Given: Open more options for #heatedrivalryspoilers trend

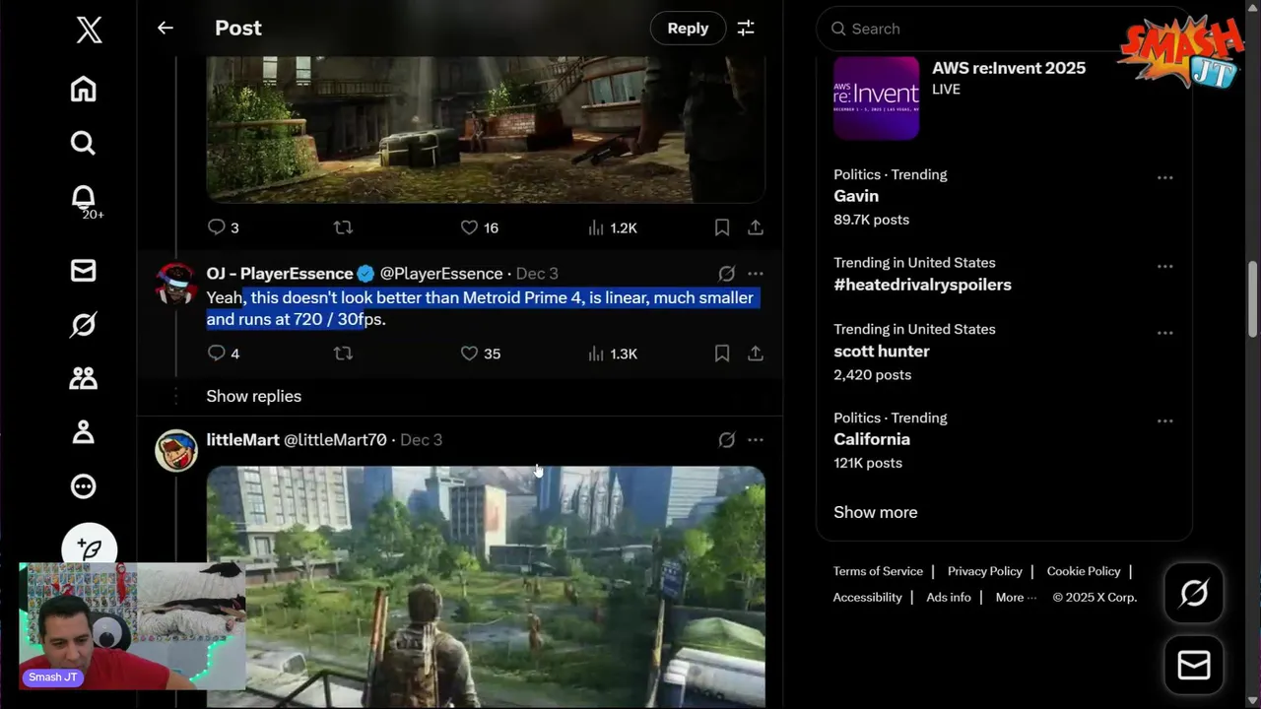Looking at the screenshot, I should click(1165, 267).
